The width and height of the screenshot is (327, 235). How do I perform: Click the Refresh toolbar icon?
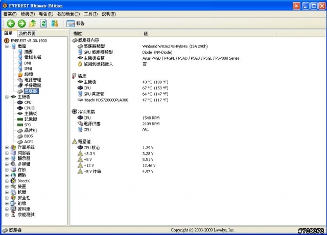tap(43, 24)
